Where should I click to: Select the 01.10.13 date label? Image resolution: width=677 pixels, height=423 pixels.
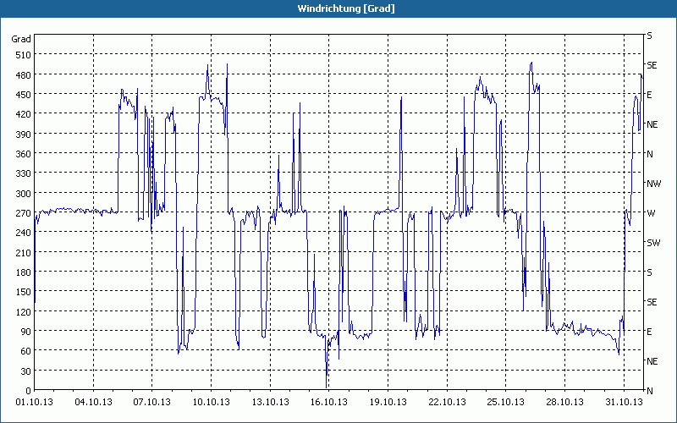click(x=33, y=402)
